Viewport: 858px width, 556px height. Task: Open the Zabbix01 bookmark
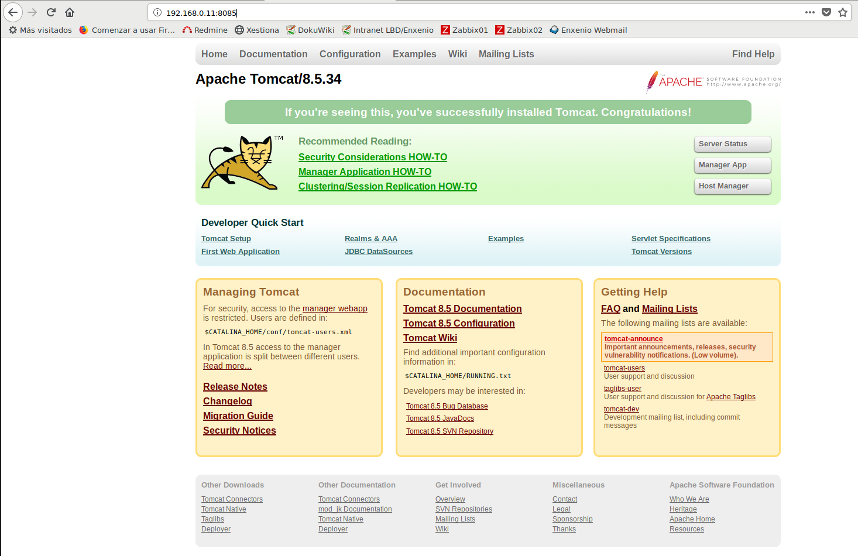[x=464, y=30]
